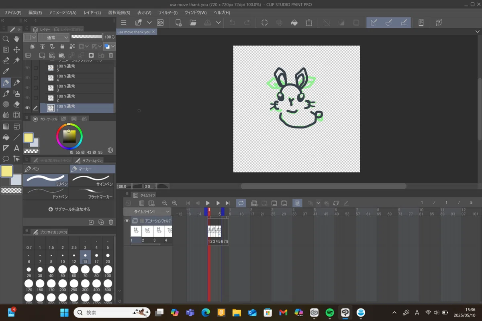This screenshot has width=482, height=321.
Task: Open the タイムライン1 timeline dropdown
Action: (x=147, y=211)
